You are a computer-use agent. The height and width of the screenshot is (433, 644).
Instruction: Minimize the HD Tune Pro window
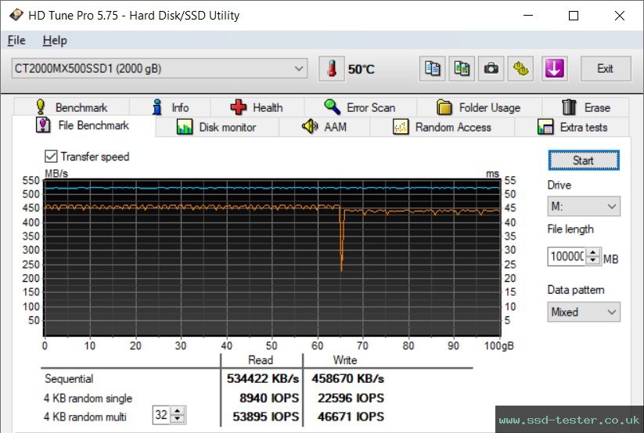(528, 16)
